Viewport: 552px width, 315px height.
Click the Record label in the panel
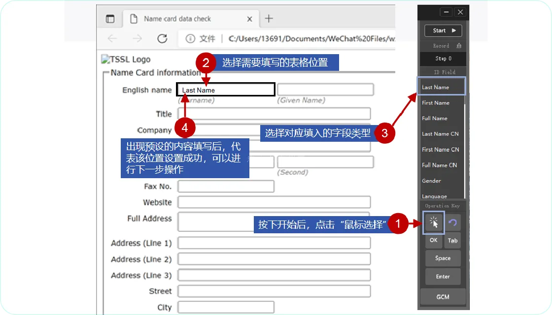coord(441,46)
